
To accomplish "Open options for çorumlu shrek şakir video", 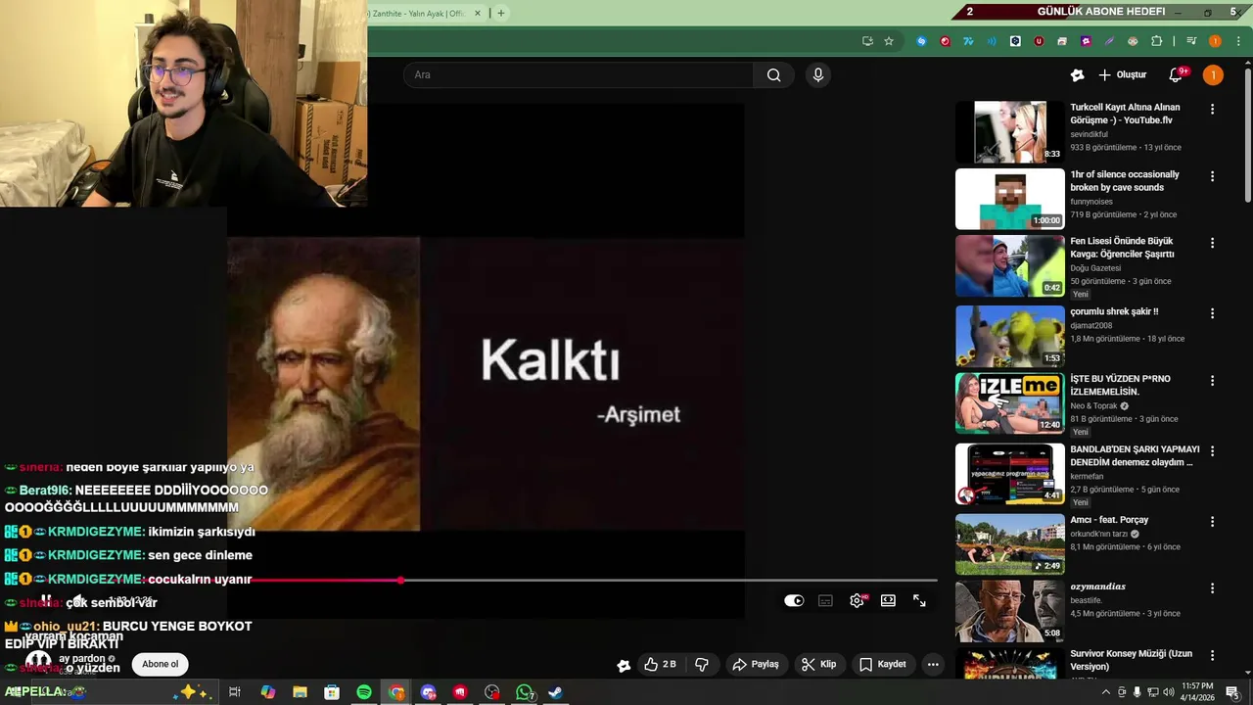I will click(1212, 313).
